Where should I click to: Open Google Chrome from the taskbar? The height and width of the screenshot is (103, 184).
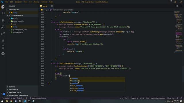click(x=11, y=101)
